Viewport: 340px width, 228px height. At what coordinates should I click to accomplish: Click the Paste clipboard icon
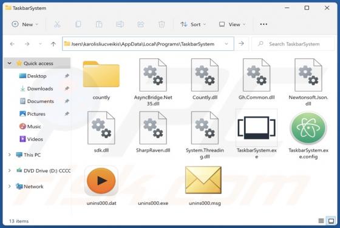click(99, 24)
